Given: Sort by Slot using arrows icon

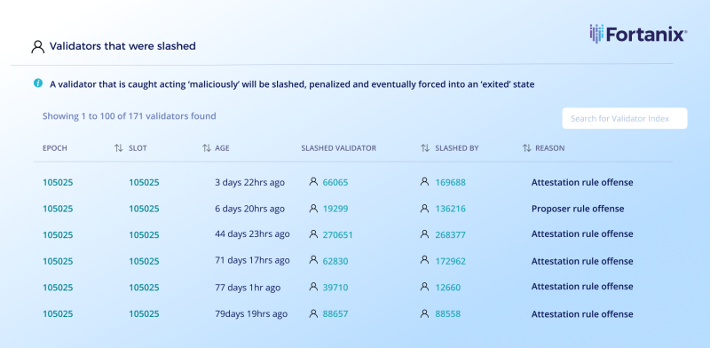Looking at the screenshot, I should 119,148.
